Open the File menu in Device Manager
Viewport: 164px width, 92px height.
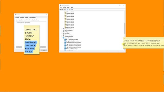pyautogui.click(x=61, y=7)
